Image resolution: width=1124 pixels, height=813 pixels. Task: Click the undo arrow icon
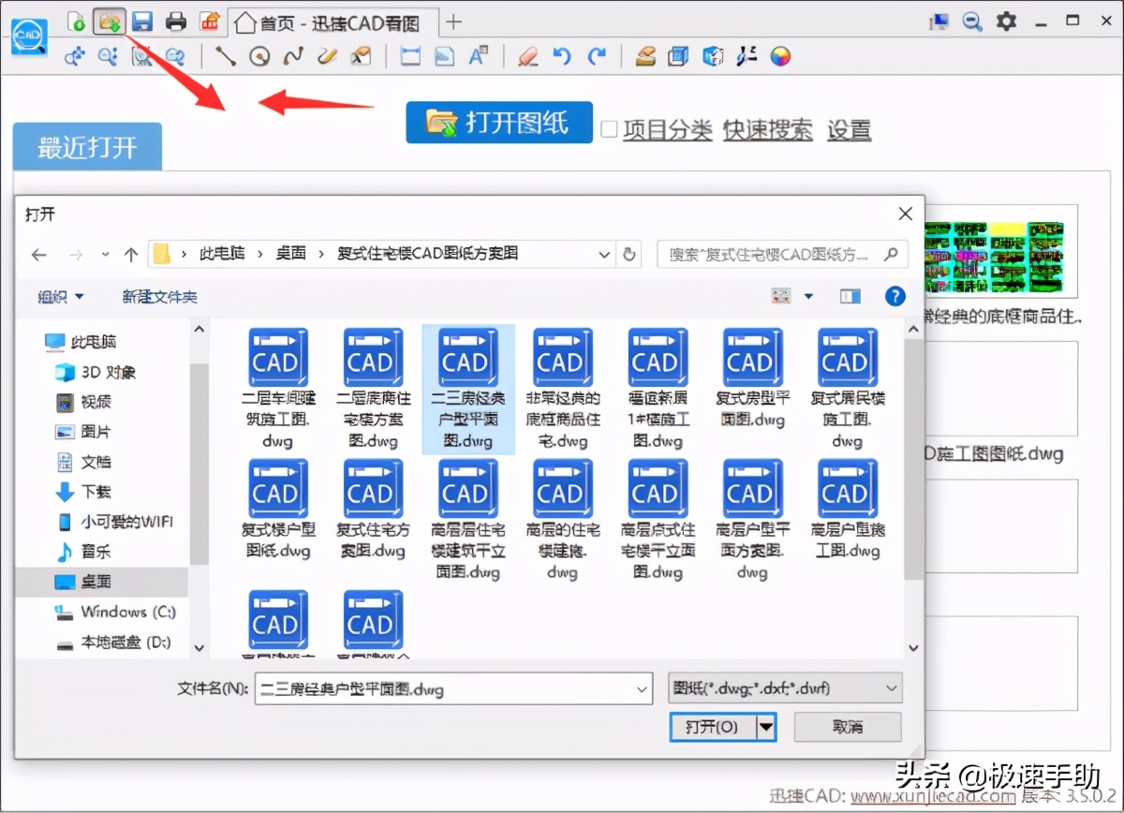(x=560, y=56)
